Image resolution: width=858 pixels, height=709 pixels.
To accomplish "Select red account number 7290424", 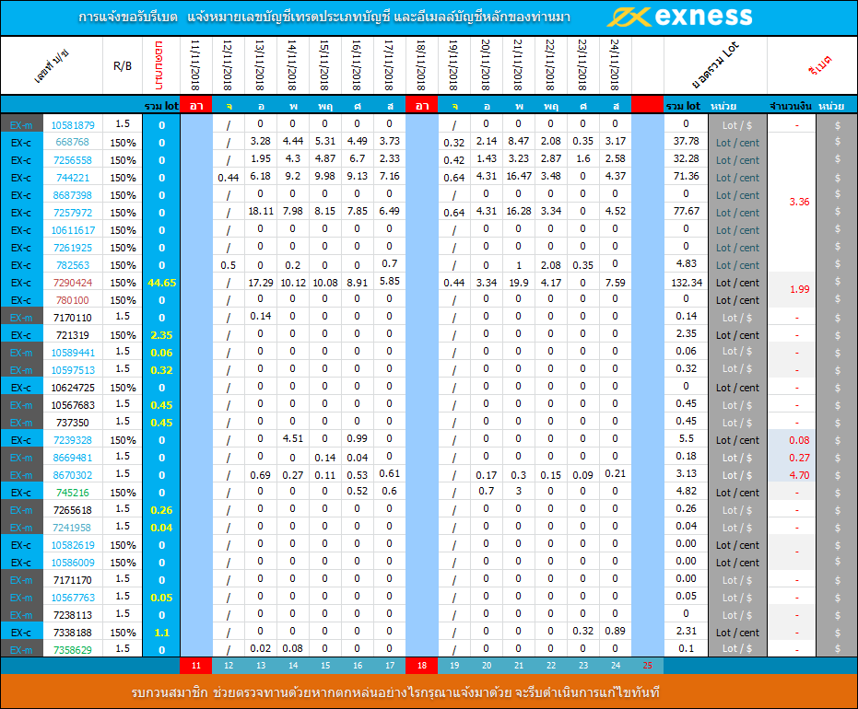I will click(x=73, y=283).
